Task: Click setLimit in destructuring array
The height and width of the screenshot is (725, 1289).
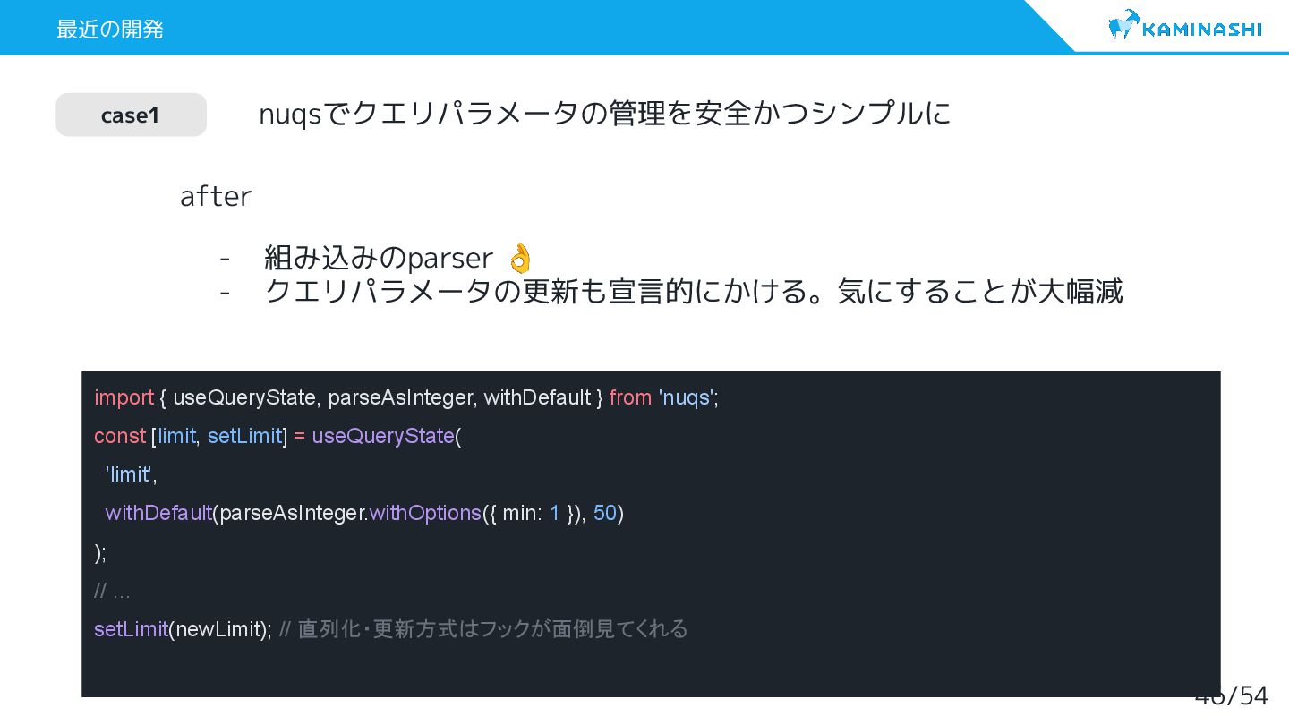Action: coord(244,436)
